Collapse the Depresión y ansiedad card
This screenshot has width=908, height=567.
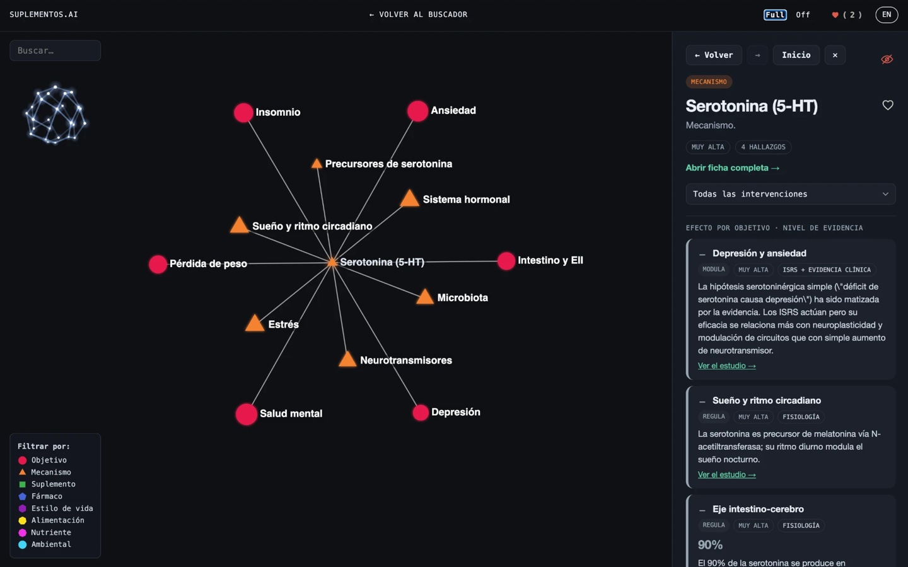coord(702,254)
